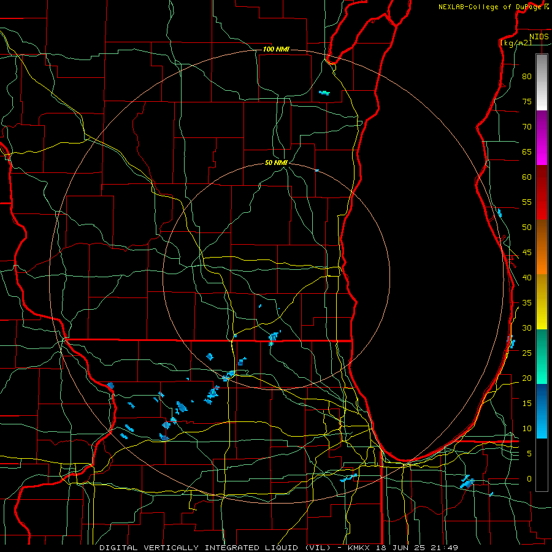Click the 25 value on the color scale

pos(527,353)
